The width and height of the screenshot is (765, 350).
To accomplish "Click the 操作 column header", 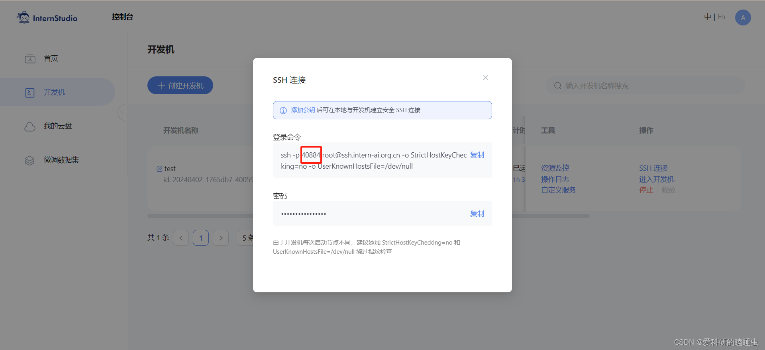I will [x=646, y=130].
